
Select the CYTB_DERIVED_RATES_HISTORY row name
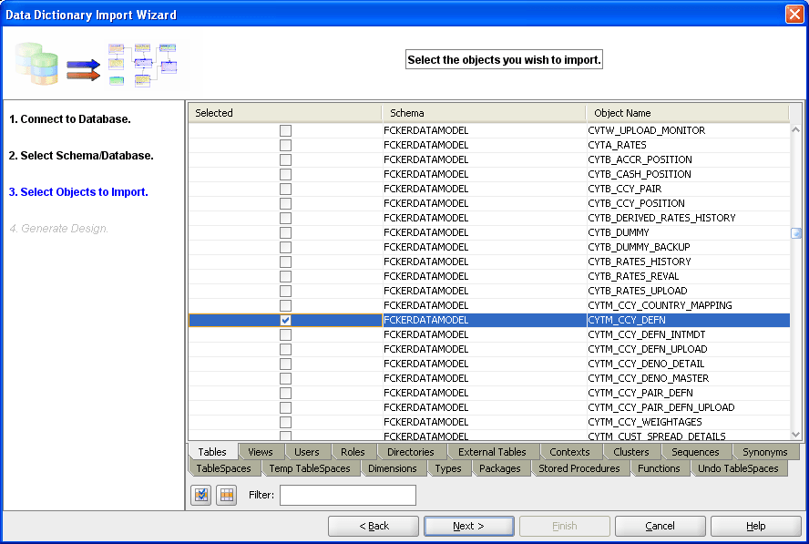pyautogui.click(x=661, y=218)
